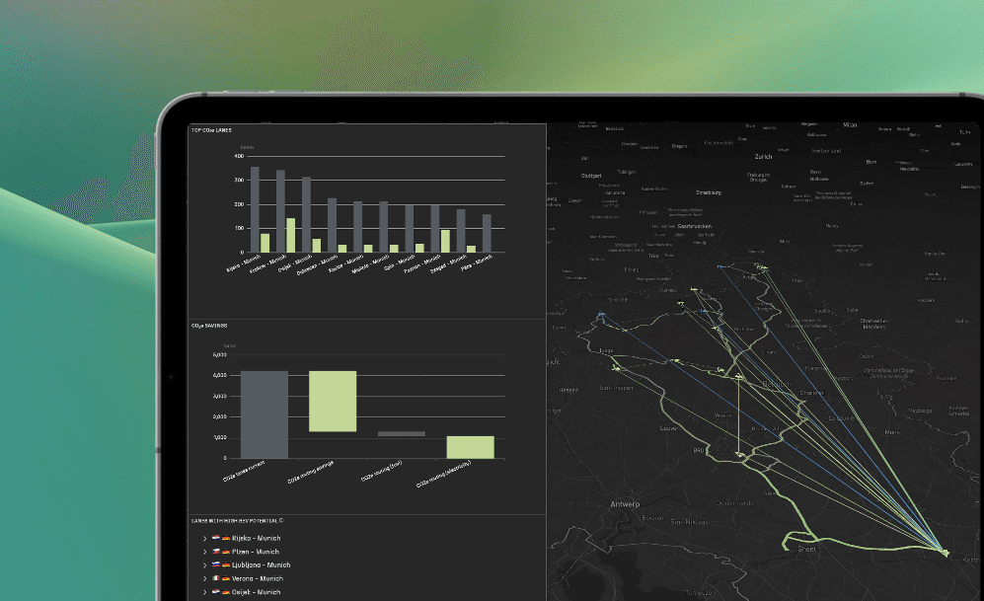Click the German flag in the Verona row
Viewport: 984px width, 601px height.
[225, 578]
